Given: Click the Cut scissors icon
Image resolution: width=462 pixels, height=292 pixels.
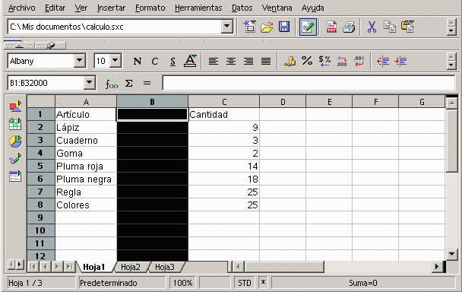Looking at the screenshot, I should tap(372, 27).
